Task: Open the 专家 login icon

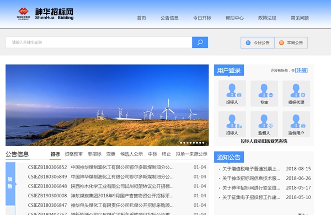Action: tap(264, 93)
